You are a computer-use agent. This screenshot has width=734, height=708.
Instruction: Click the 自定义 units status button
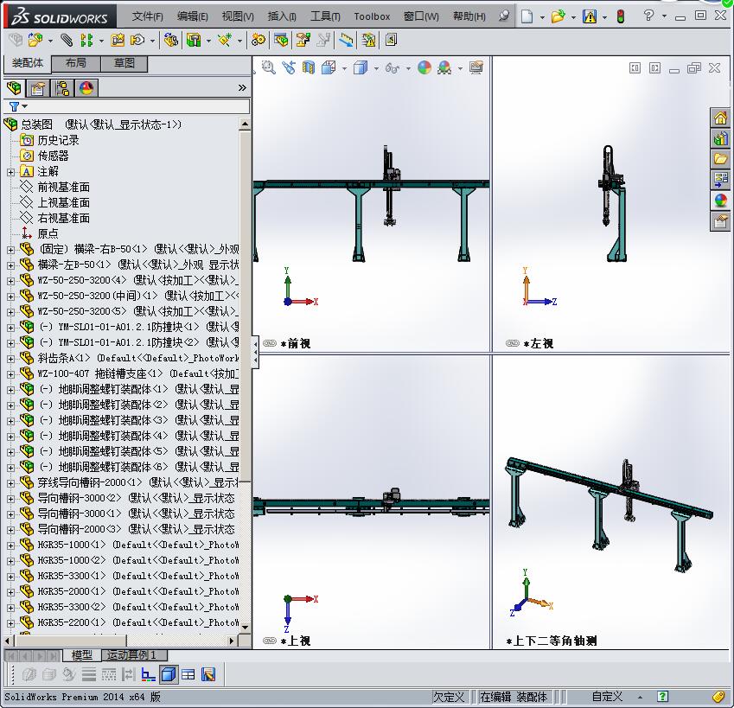coord(607,696)
